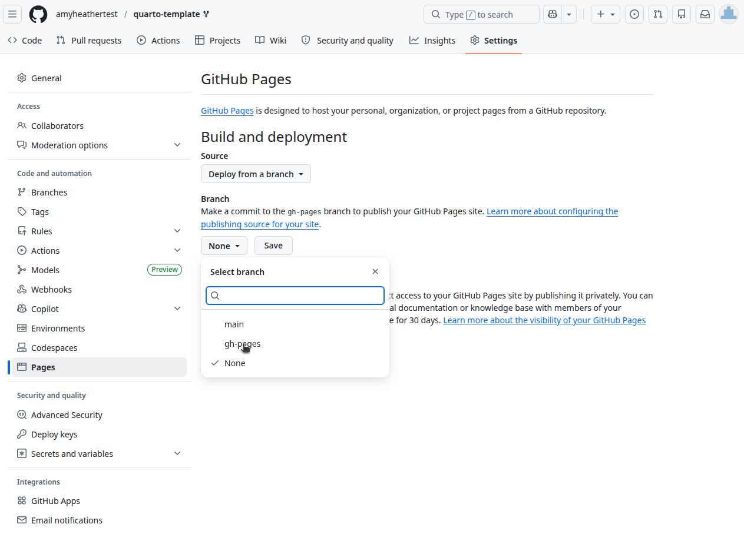This screenshot has height=534, width=744.
Task: Click Learn more about visibility link
Action: click(544, 320)
